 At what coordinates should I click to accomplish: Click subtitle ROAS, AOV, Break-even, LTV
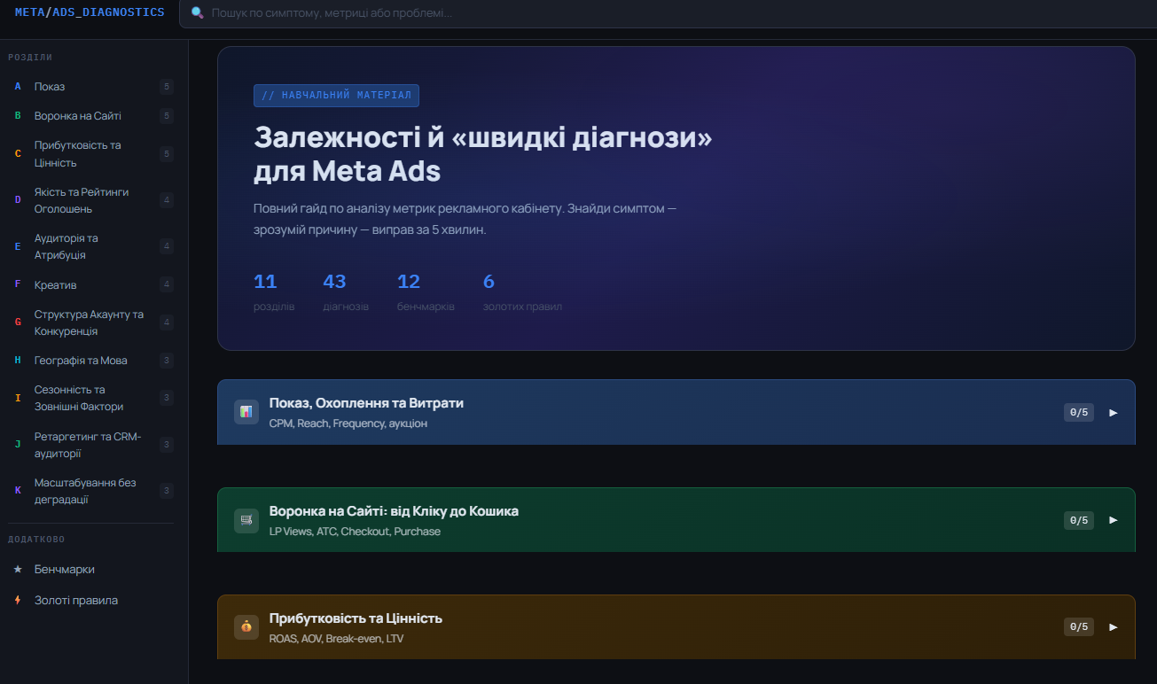[336, 638]
